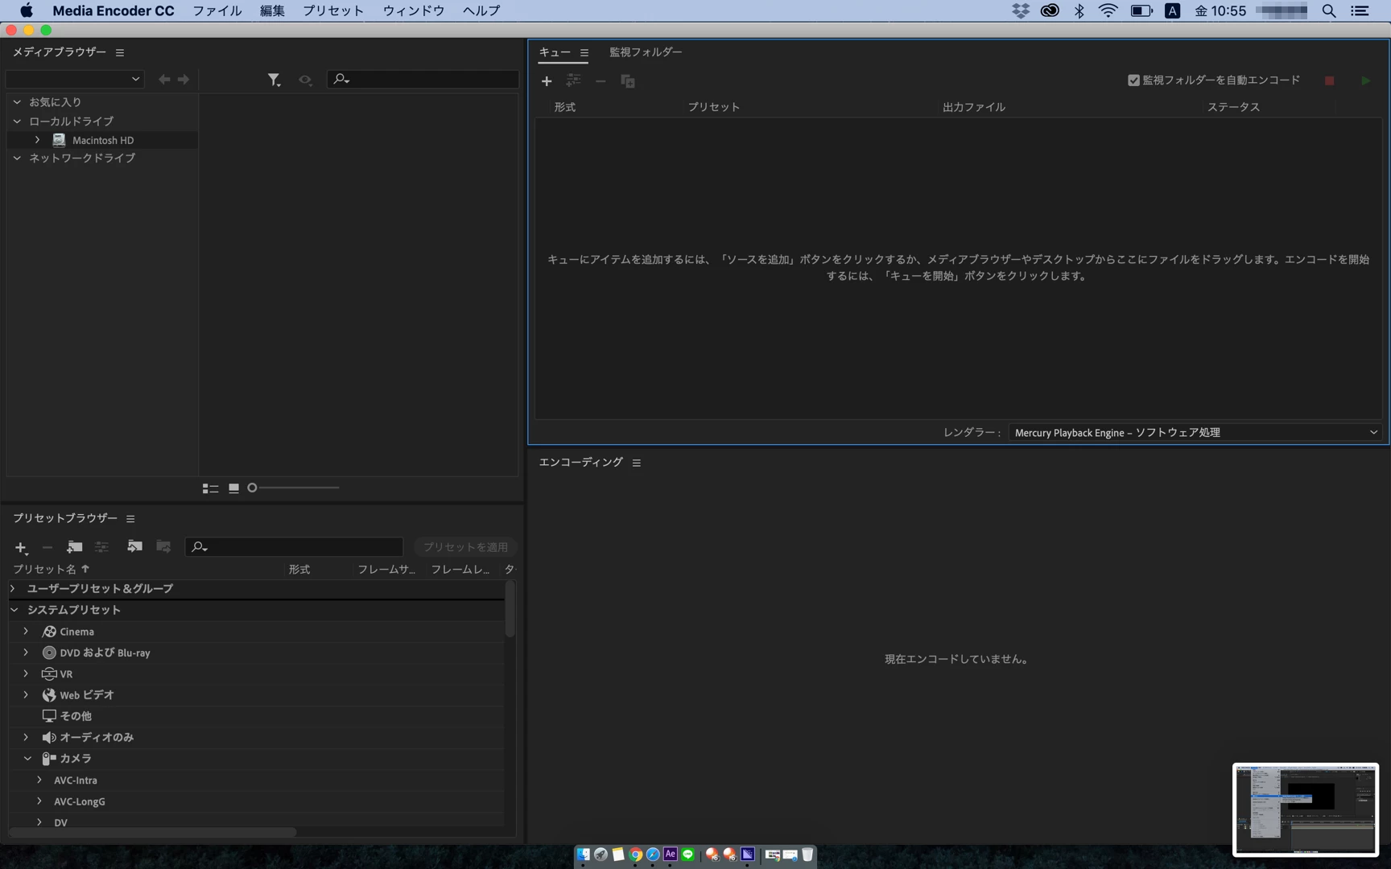Image resolution: width=1391 pixels, height=869 pixels.
Task: Switch to the 監視フォルダー tab
Action: tap(646, 52)
